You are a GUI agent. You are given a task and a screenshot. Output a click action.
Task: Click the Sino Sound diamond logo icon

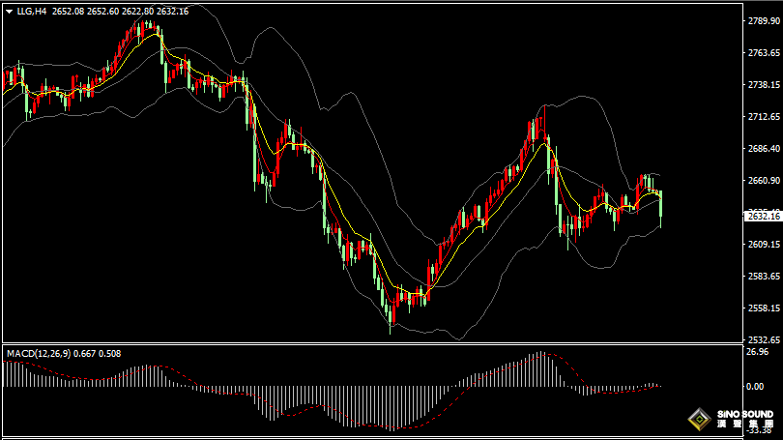700,419
